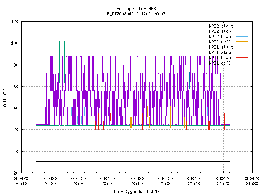Click the black NPD1 defl trace near -10 V
The height and width of the screenshot is (195, 260).
coord(133,161)
